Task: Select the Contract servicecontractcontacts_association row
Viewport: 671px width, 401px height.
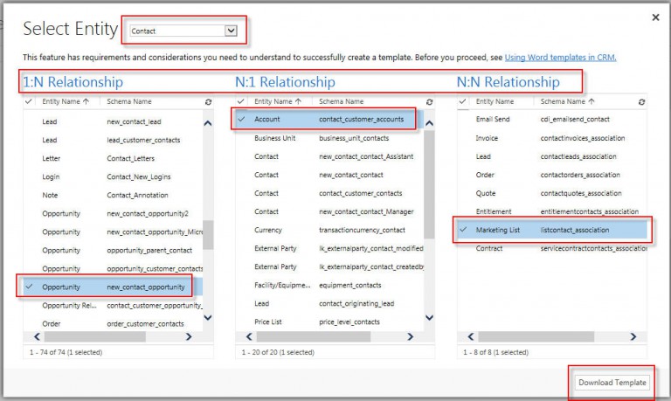Action: pos(552,249)
